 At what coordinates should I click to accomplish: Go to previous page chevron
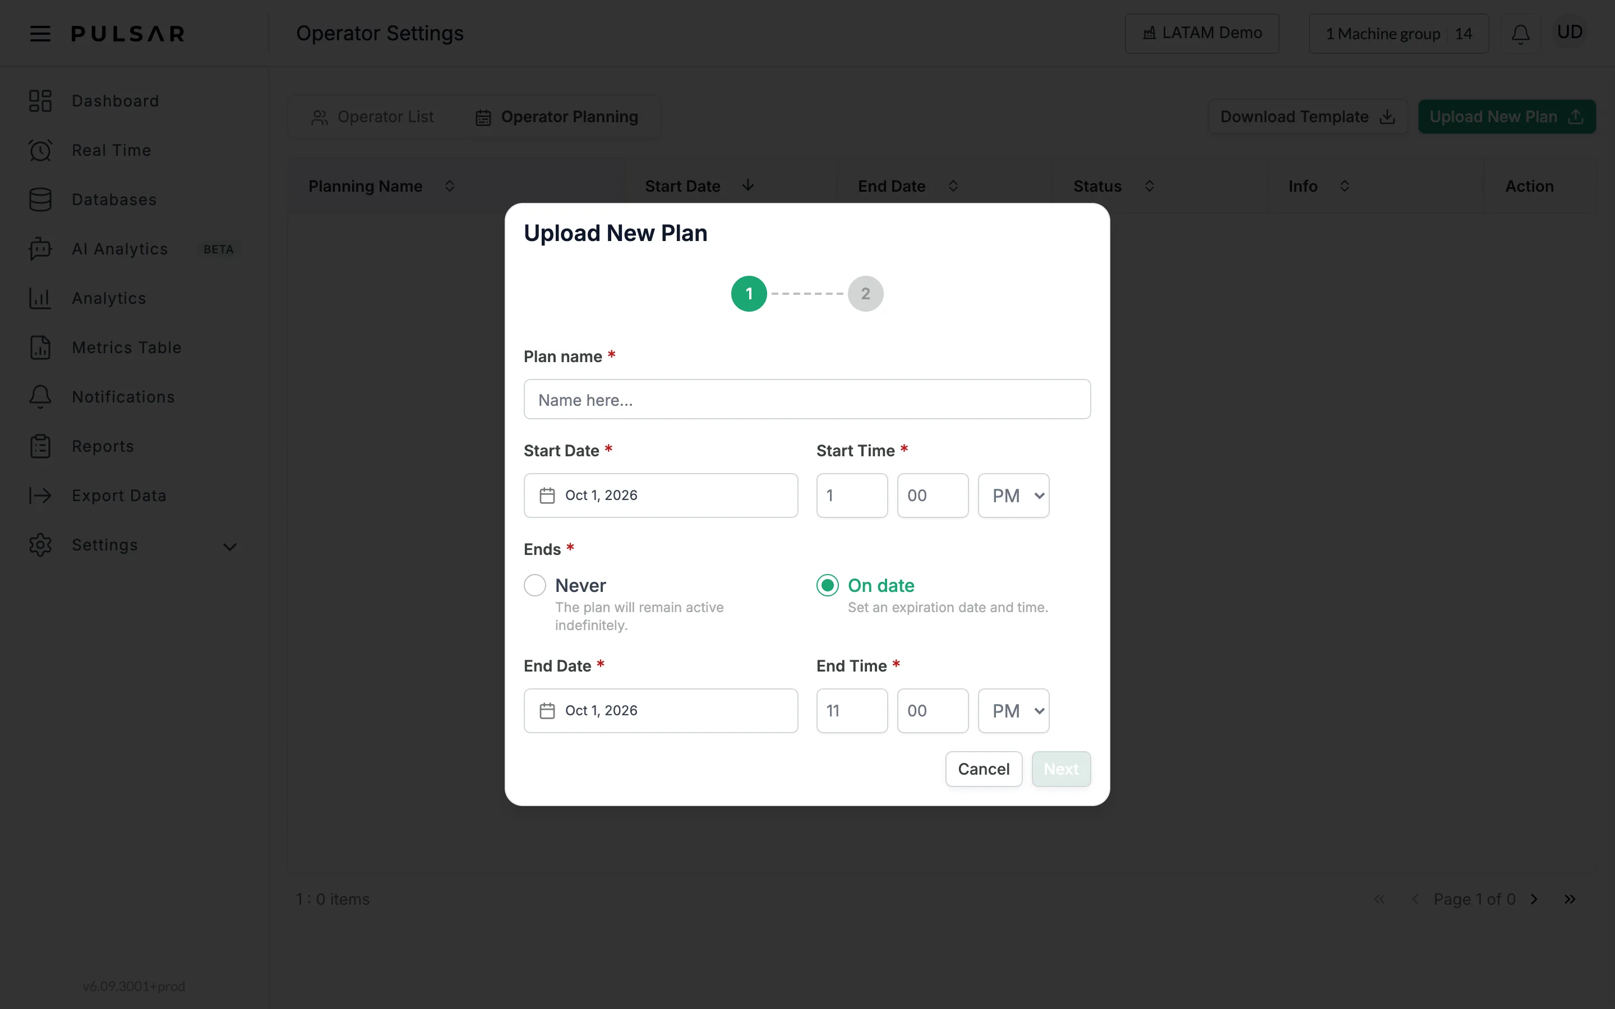[1415, 900]
